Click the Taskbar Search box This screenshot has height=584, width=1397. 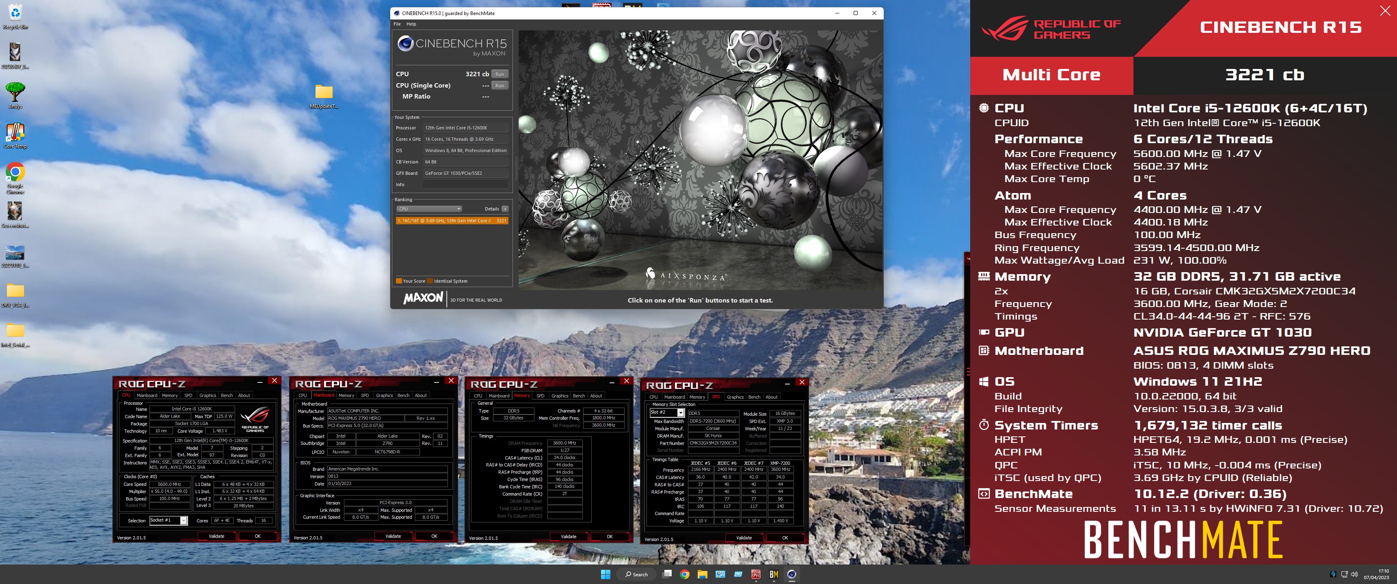tap(636, 574)
